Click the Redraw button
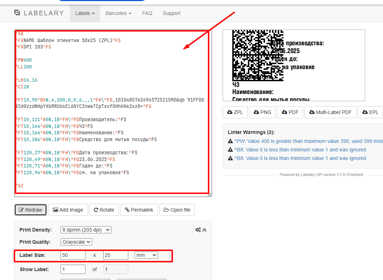This screenshot has height=280, width=383. (30, 210)
